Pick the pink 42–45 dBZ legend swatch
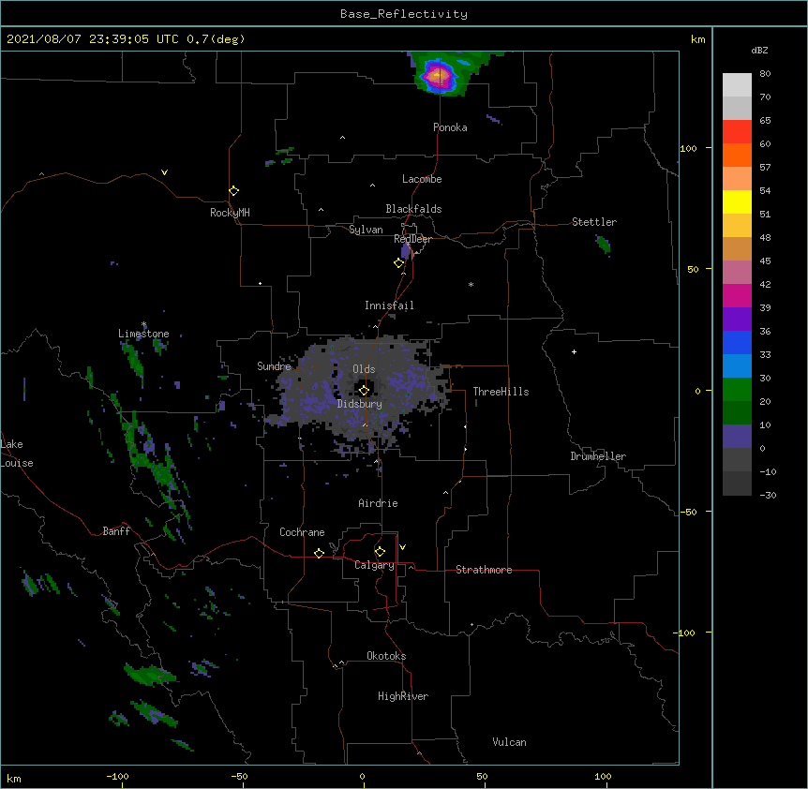 pyautogui.click(x=737, y=272)
